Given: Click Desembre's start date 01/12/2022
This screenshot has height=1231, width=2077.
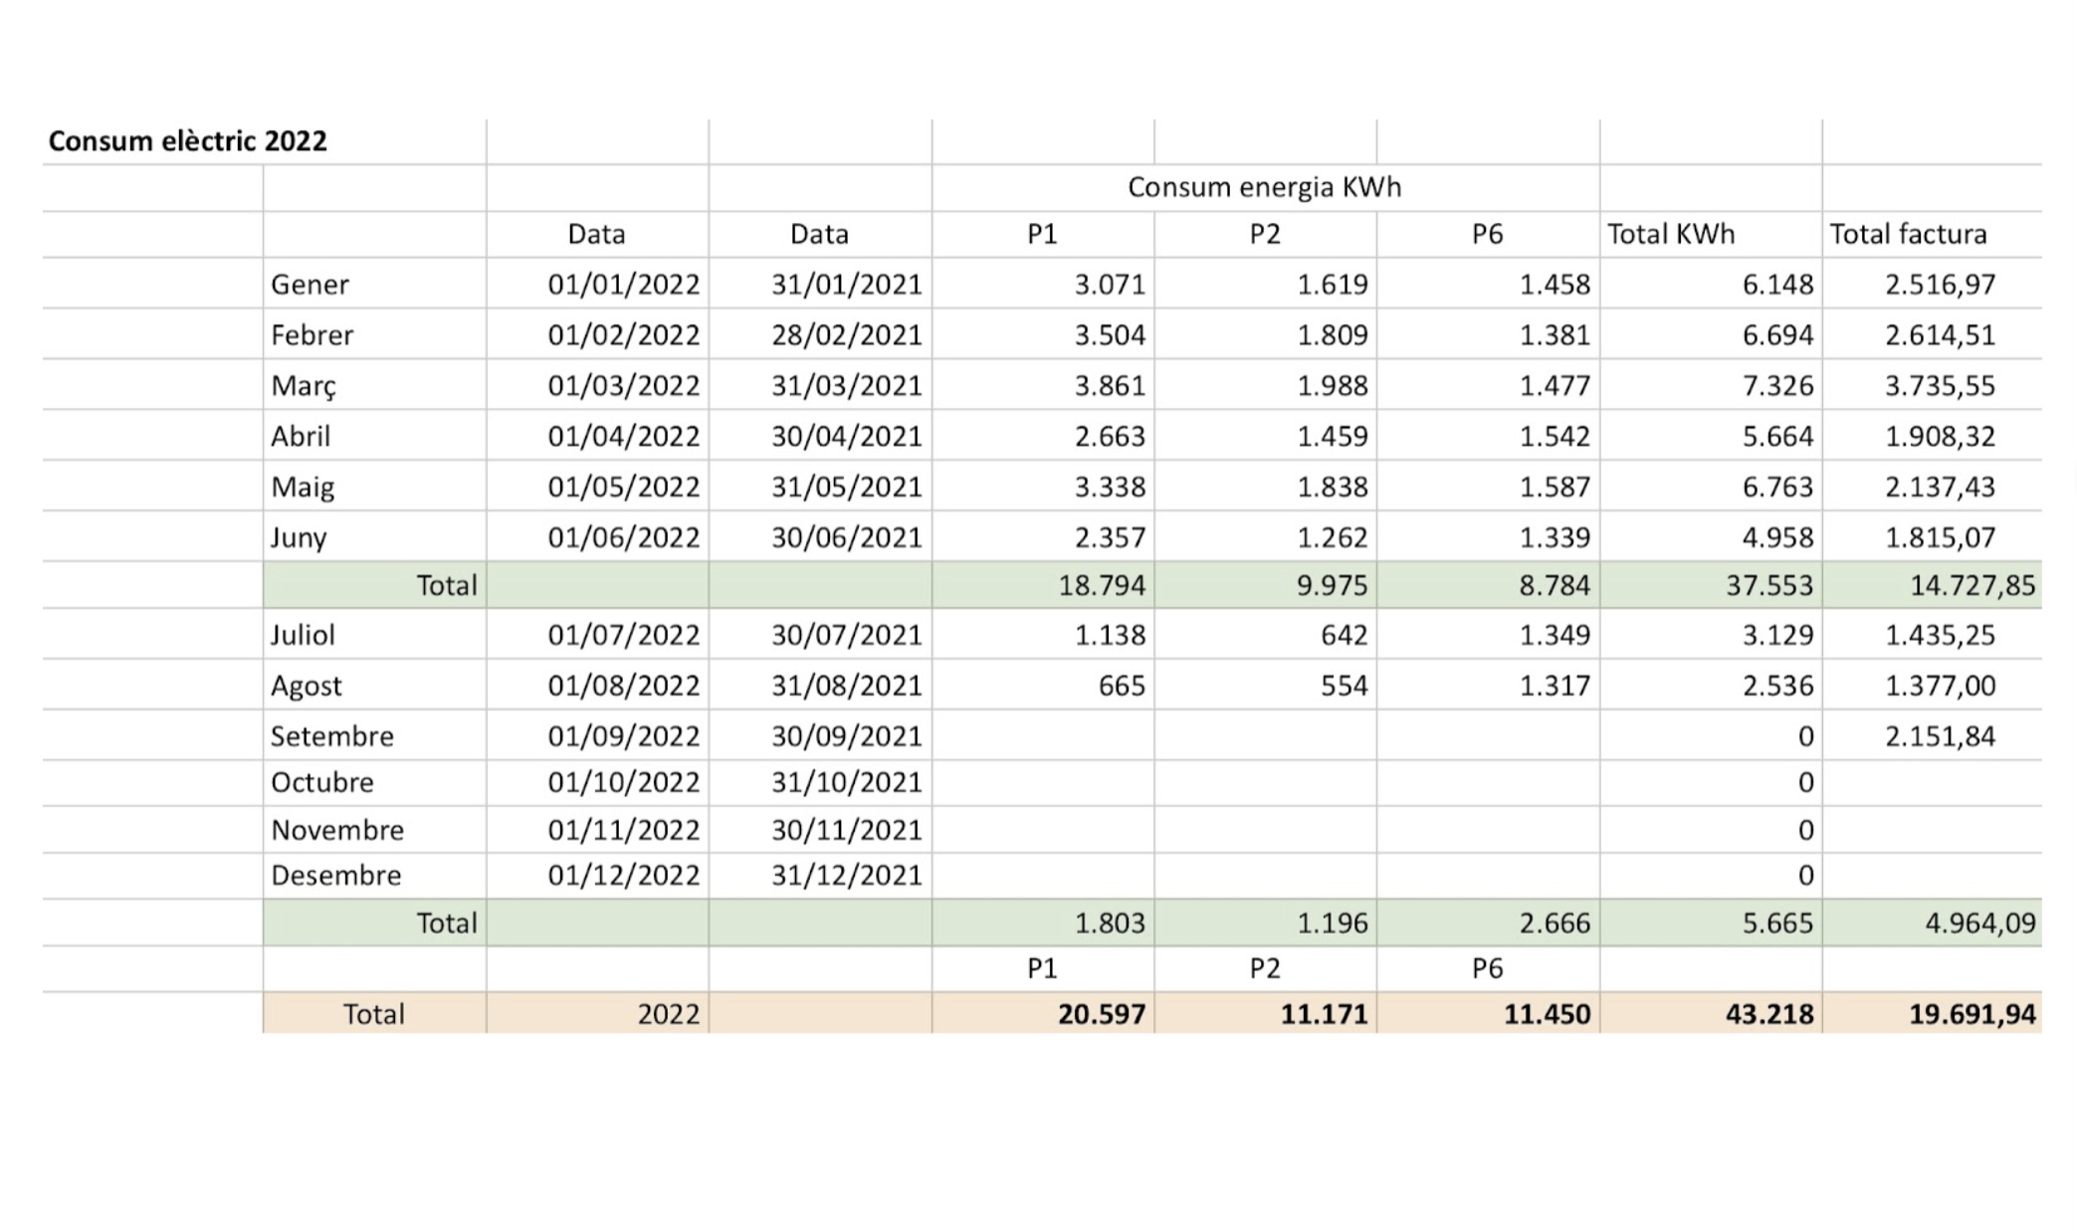Looking at the screenshot, I should (x=623, y=876).
